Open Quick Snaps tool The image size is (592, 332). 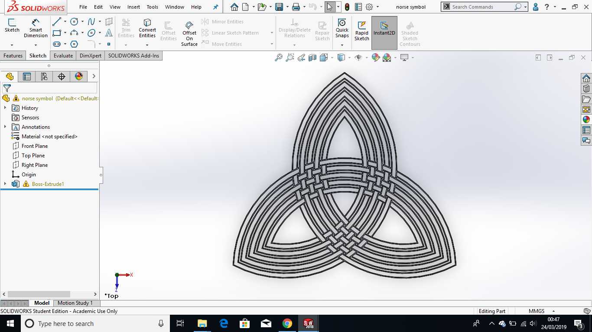(x=342, y=28)
